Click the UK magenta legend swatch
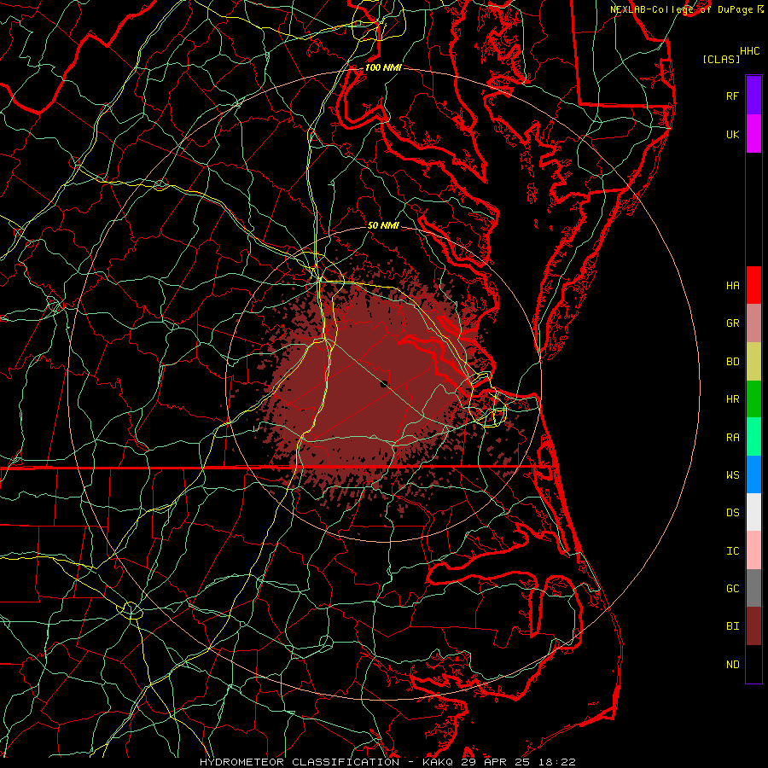This screenshot has height=768, width=768. pos(753,134)
